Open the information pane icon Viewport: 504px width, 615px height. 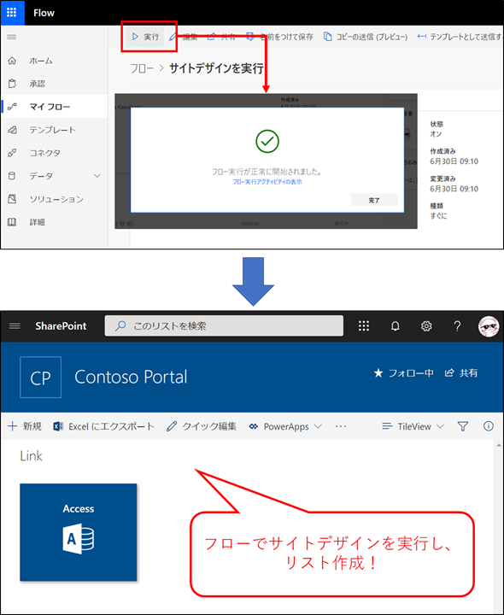tap(489, 426)
